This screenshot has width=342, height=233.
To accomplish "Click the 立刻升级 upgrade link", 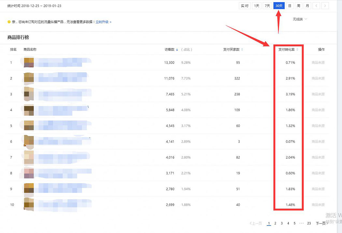I will [x=103, y=22].
